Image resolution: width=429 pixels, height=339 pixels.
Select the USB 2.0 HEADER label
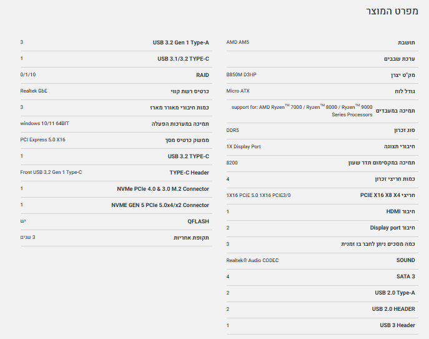(392, 309)
